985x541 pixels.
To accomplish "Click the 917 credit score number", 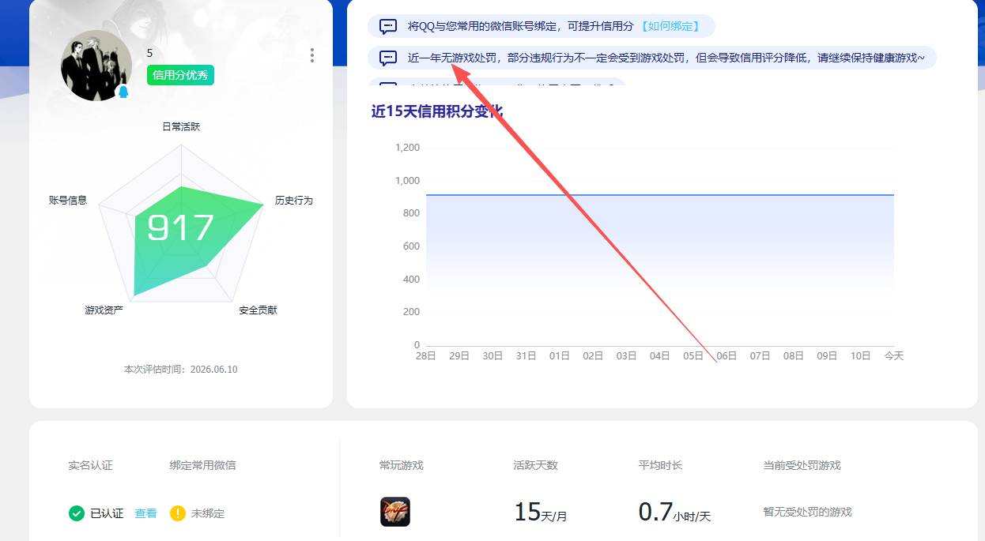I will [x=180, y=228].
